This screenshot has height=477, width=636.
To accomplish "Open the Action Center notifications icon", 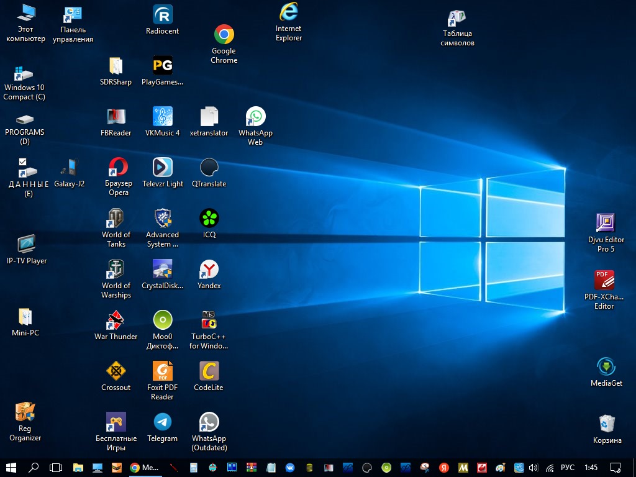I will [x=616, y=468].
